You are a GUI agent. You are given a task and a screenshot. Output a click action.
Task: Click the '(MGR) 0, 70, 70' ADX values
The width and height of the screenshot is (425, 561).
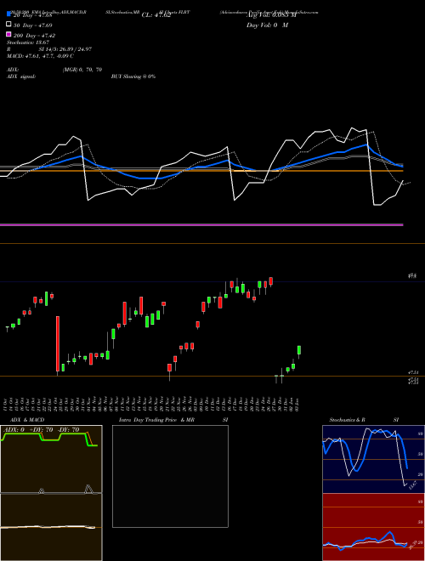click(82, 70)
